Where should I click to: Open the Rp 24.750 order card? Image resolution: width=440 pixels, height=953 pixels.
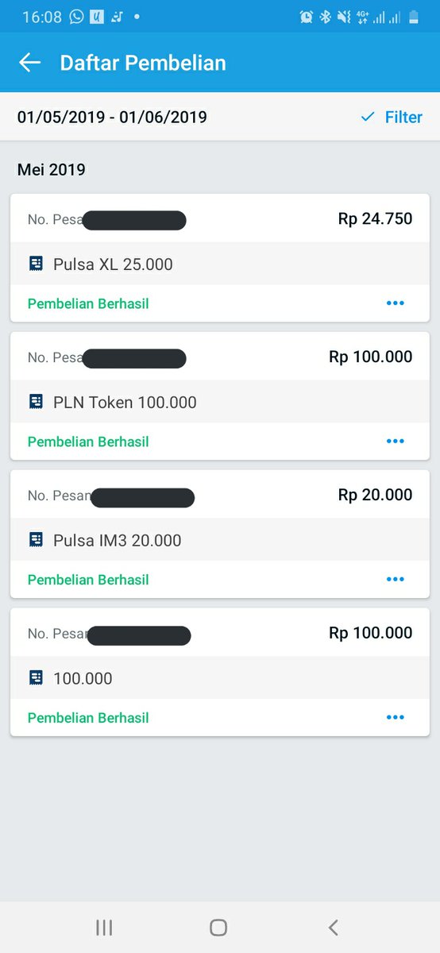coord(220,258)
